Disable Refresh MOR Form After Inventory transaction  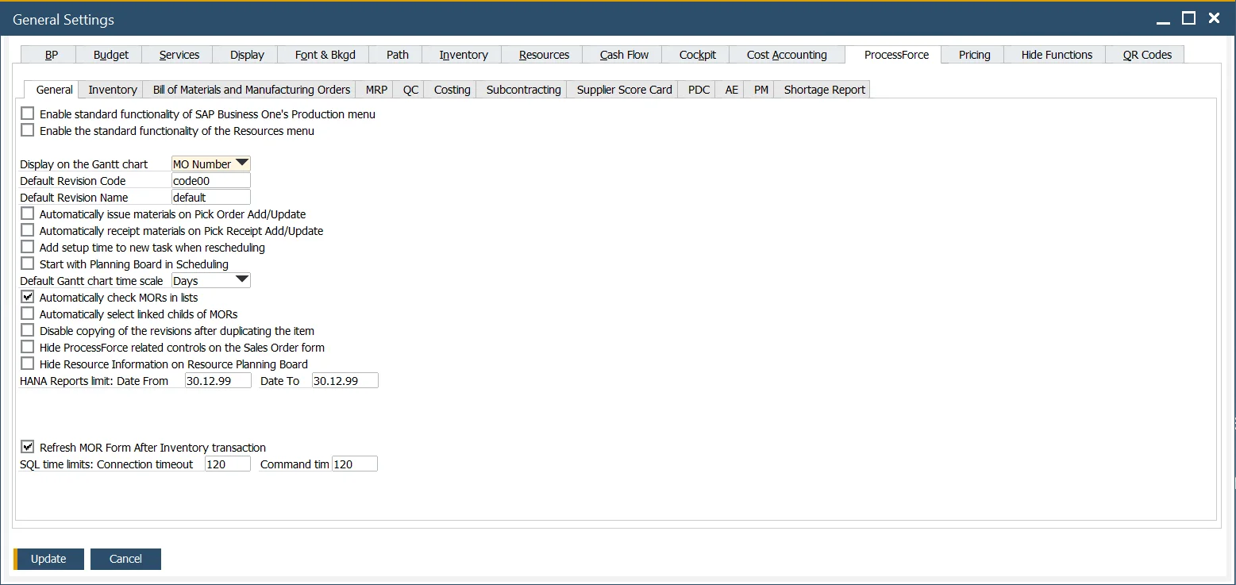pyautogui.click(x=28, y=447)
